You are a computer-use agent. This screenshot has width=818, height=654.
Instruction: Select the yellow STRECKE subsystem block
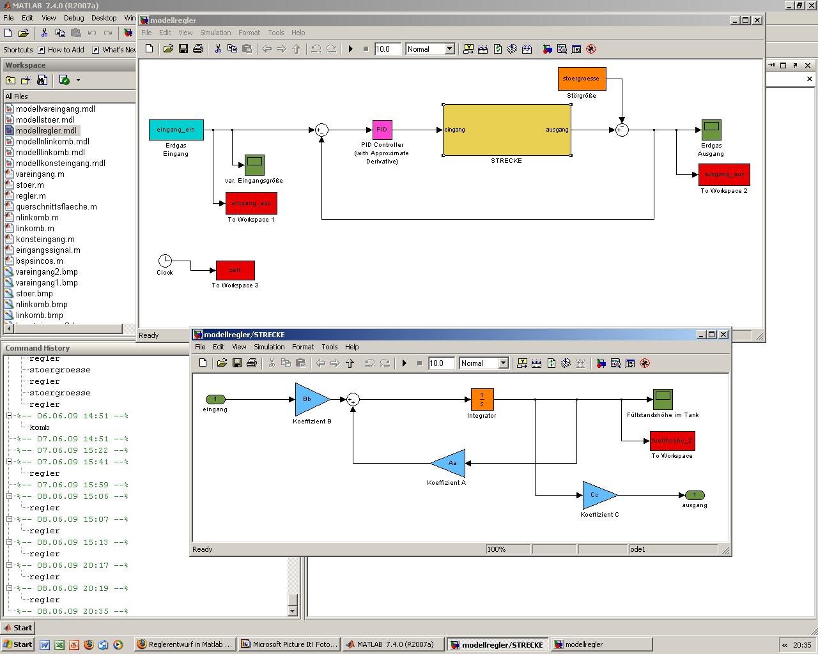(x=507, y=130)
